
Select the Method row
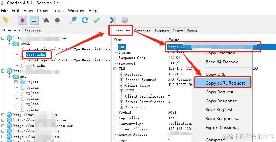pos(125,113)
